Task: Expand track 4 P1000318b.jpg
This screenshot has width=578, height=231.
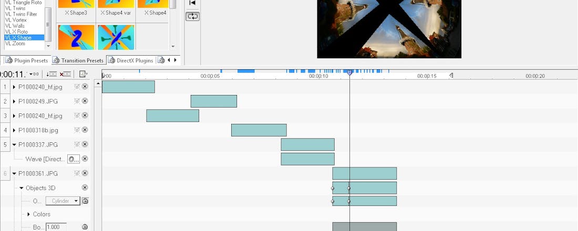Action: 14,130
